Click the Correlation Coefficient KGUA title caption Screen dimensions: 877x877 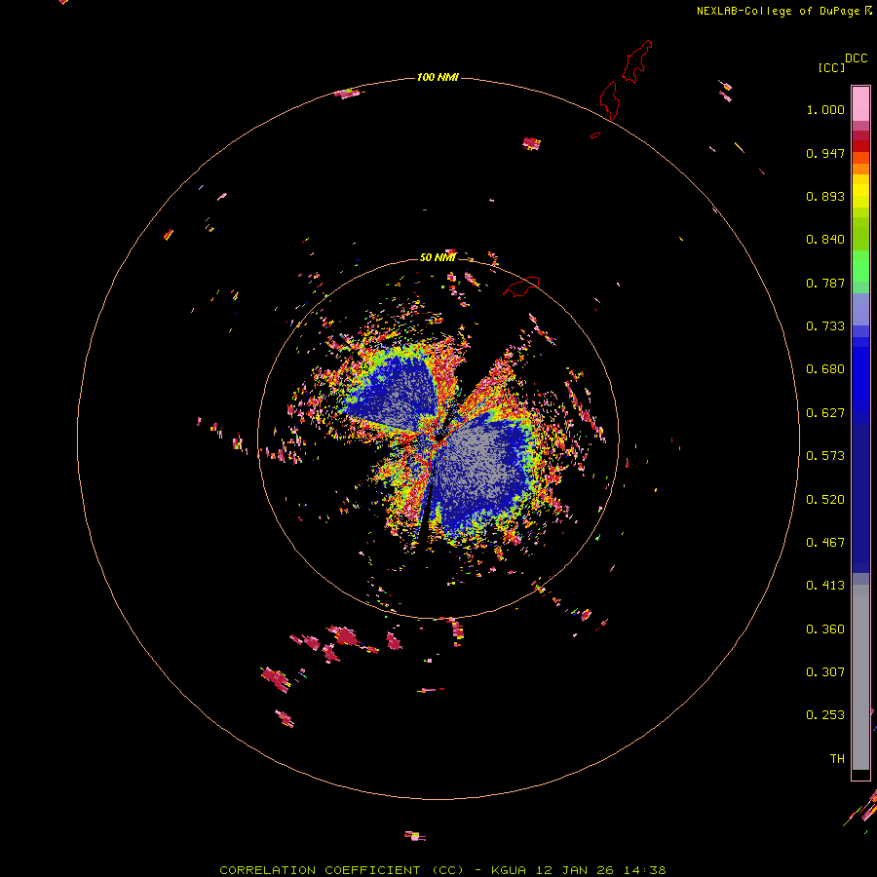(442, 870)
